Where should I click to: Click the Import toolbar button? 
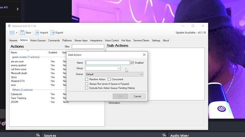(41, 33)
